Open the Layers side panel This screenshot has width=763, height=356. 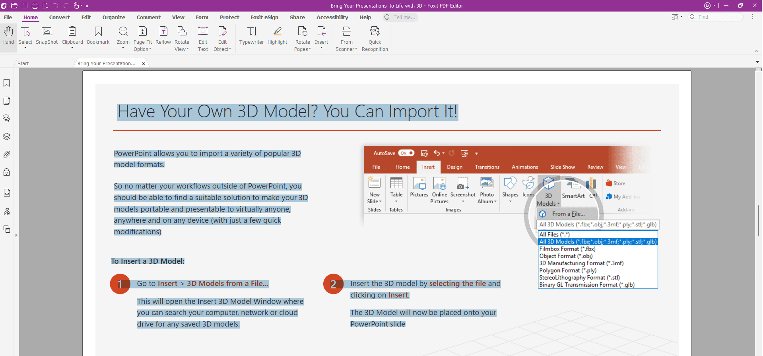click(7, 136)
